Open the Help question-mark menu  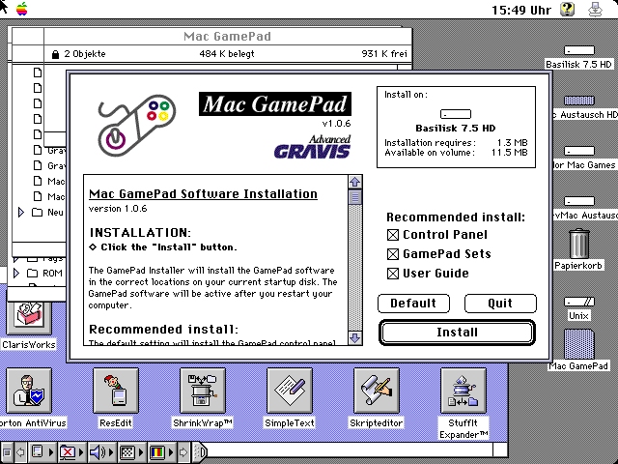point(568,9)
